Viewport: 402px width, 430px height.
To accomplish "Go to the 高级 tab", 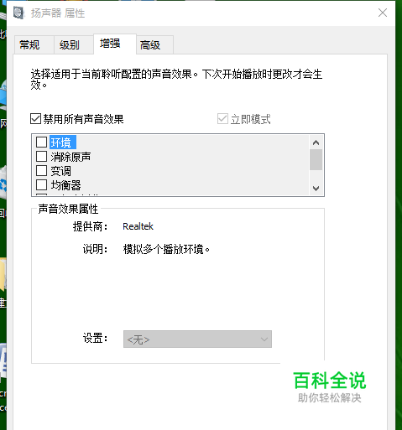I will tap(154, 44).
